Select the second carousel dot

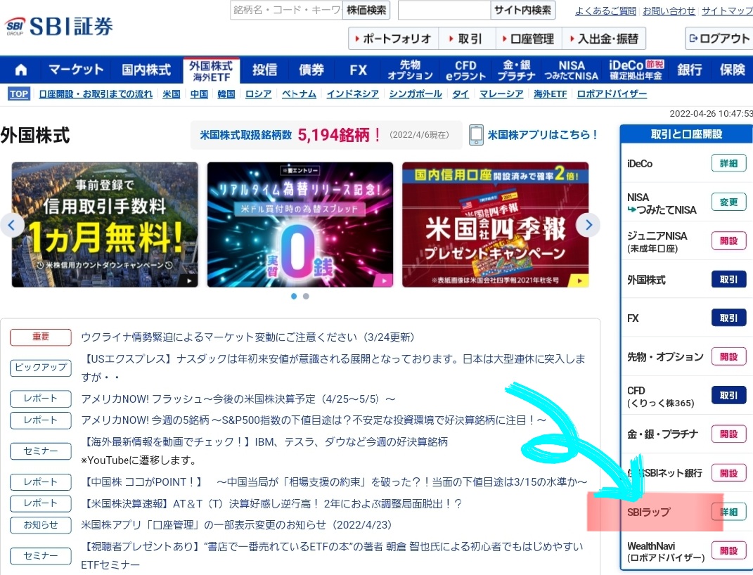pyautogui.click(x=306, y=296)
